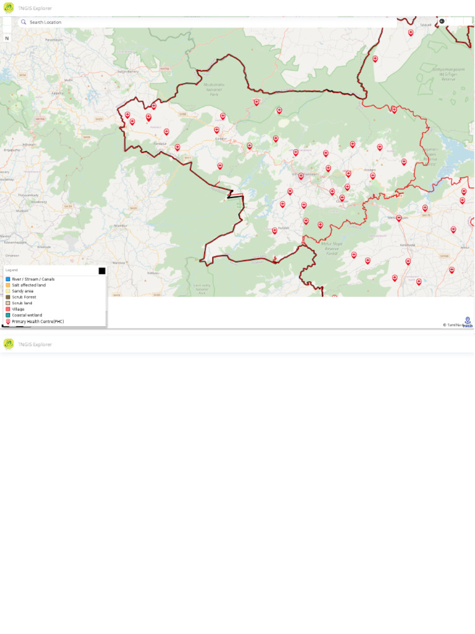Click 'Melur Slope Reserve Forest' map label

coord(332,248)
